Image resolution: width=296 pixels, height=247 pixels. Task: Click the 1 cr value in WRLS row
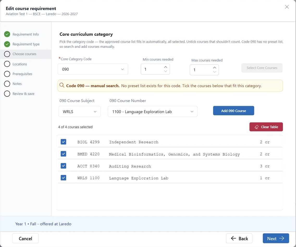pyautogui.click(x=265, y=178)
